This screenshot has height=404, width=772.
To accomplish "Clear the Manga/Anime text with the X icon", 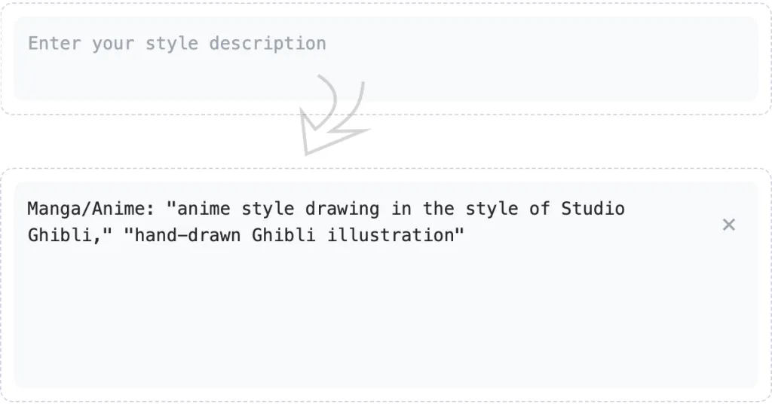I will 729,225.
